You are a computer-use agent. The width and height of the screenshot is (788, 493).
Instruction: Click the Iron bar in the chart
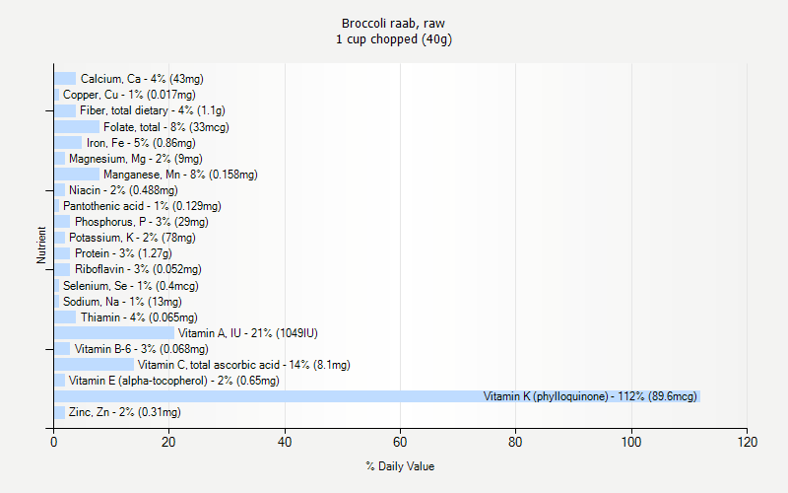coord(68,142)
